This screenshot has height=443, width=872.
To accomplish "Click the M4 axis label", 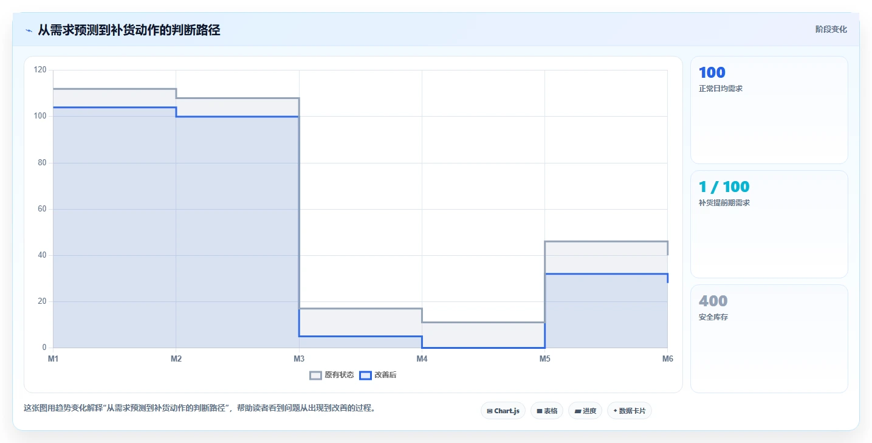I will [422, 359].
